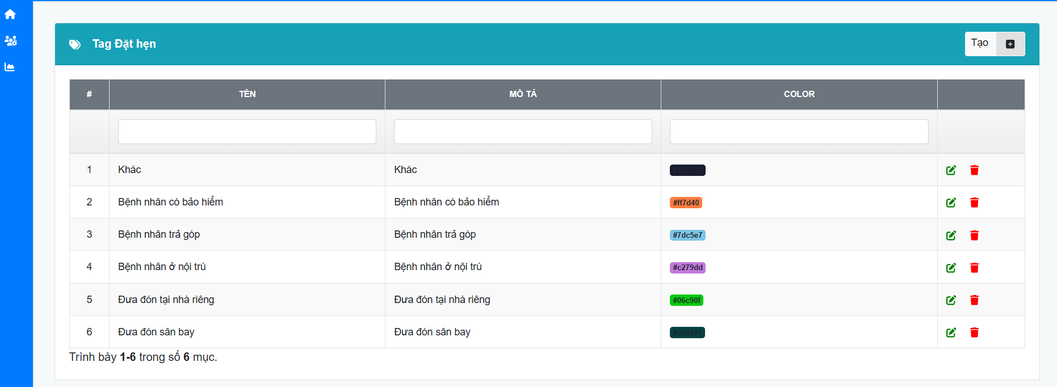Click the plus icon beside Tạo
The height and width of the screenshot is (387, 1057).
coord(1010,44)
